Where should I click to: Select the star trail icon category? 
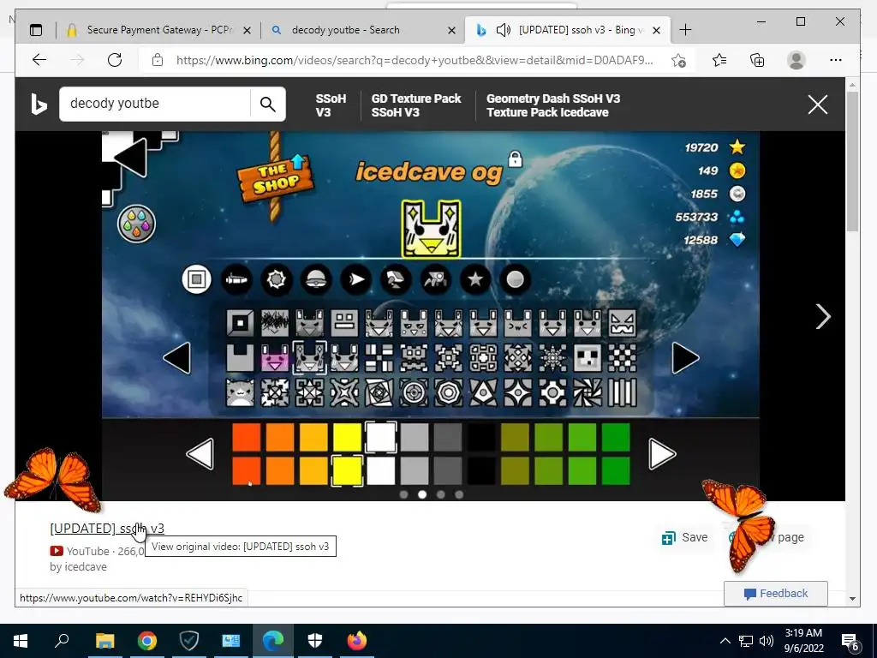pos(475,278)
